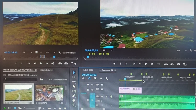The image size is (196, 110).
Task: Click Lift button in Program monitor
Action: [x=166, y=64]
